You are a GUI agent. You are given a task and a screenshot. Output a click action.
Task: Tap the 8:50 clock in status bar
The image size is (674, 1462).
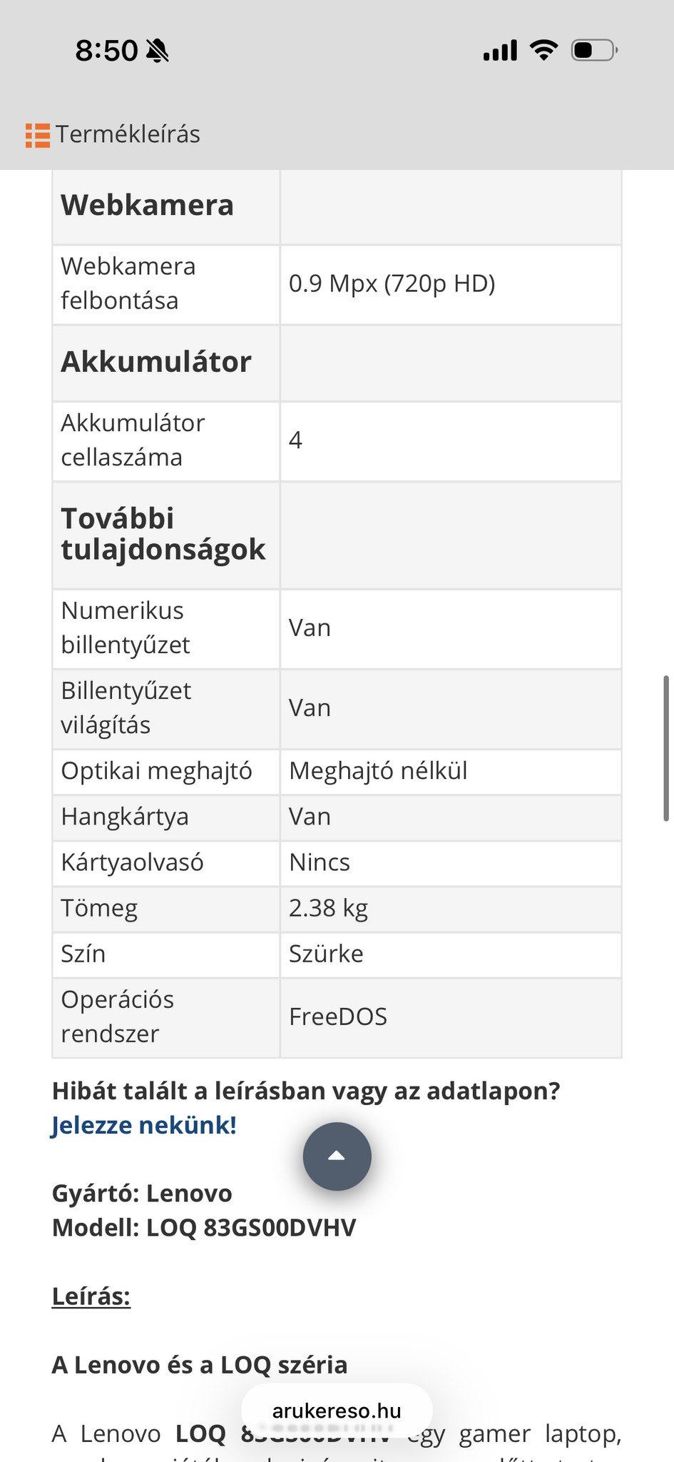tap(106, 50)
